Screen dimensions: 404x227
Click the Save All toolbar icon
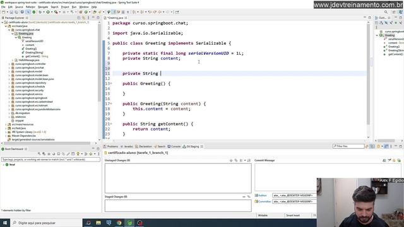tap(16, 12)
